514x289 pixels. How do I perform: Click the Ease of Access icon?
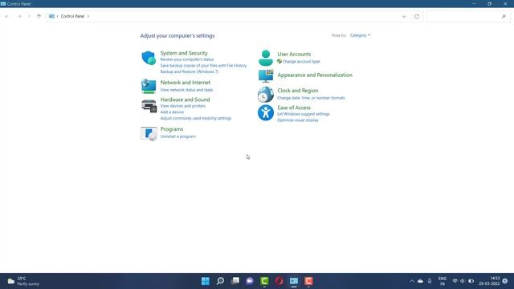[x=266, y=112]
